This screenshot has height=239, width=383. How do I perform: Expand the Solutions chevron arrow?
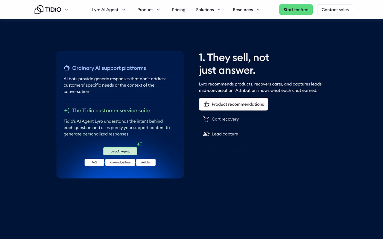[x=219, y=10]
